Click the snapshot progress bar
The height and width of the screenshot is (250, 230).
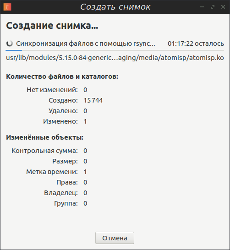click(115, 50)
